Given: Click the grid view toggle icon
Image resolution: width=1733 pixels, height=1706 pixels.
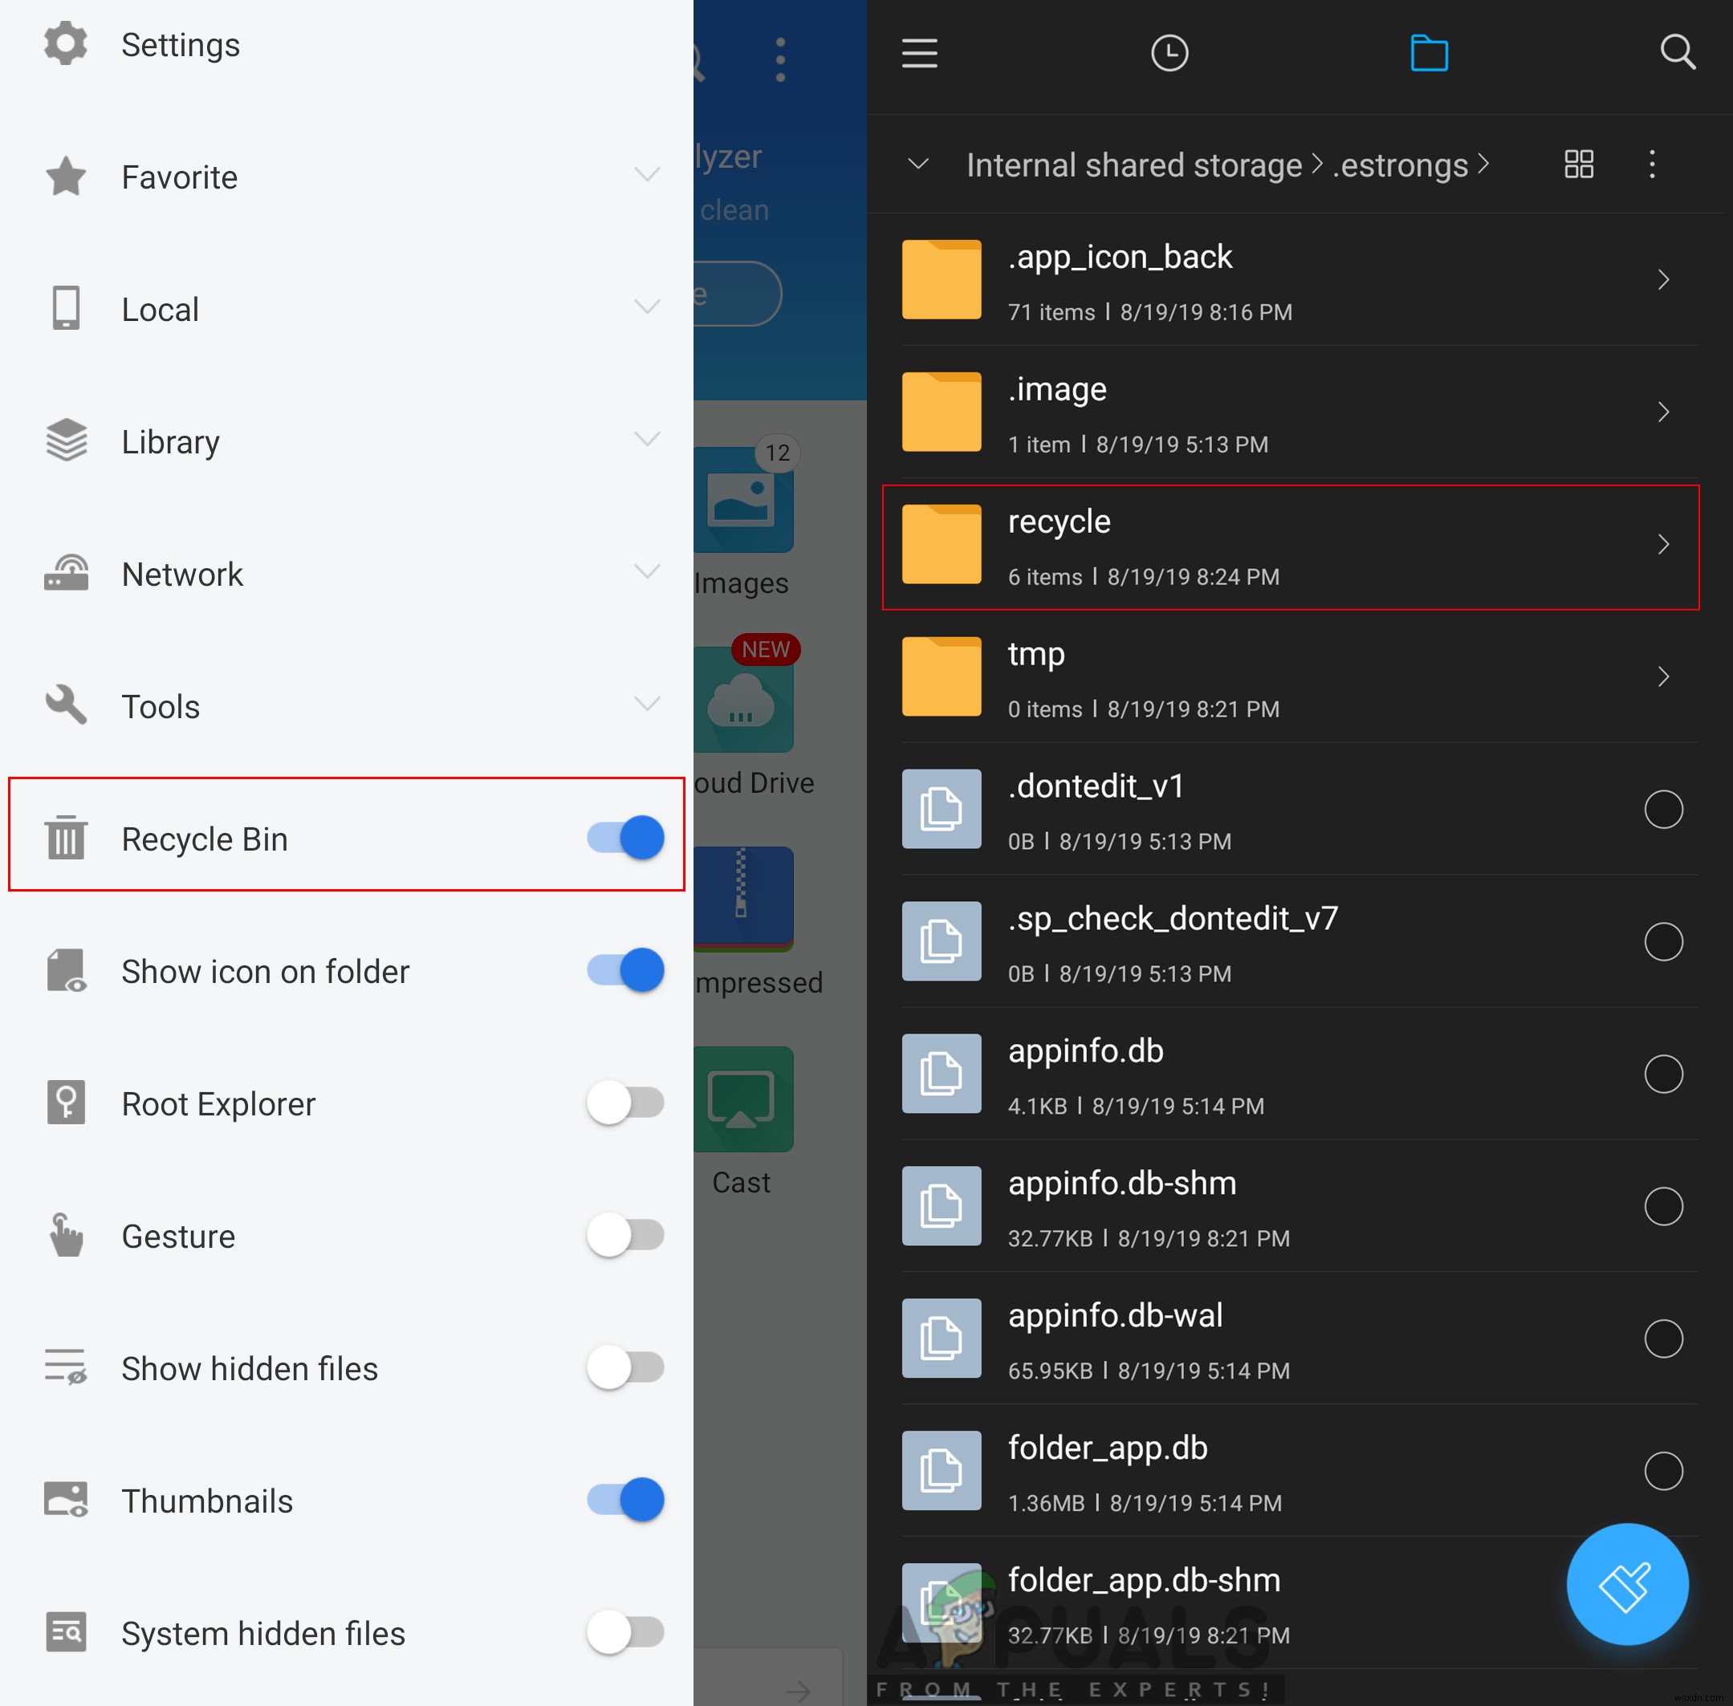Looking at the screenshot, I should point(1578,164).
